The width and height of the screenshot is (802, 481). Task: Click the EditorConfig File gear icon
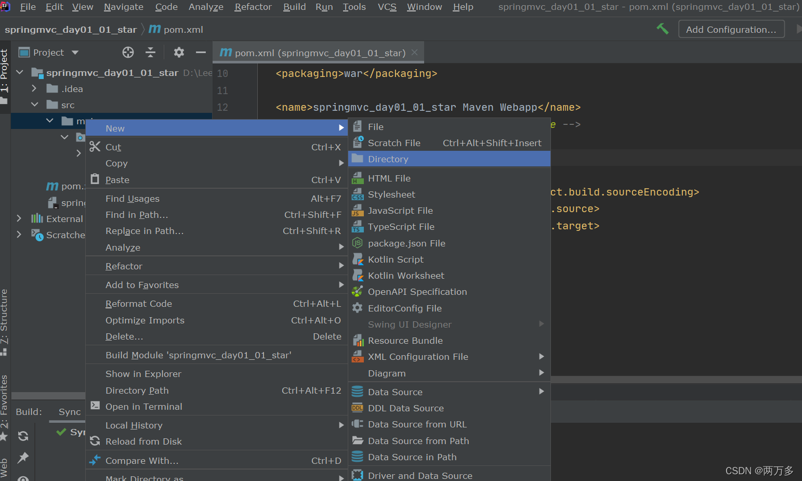click(357, 308)
